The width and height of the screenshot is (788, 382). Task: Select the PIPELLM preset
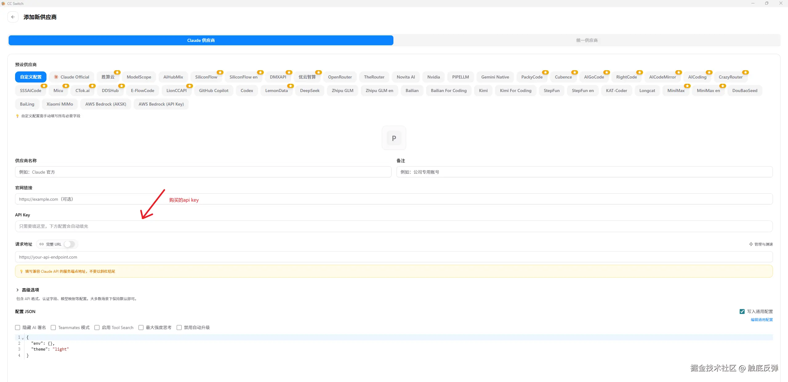click(x=460, y=77)
